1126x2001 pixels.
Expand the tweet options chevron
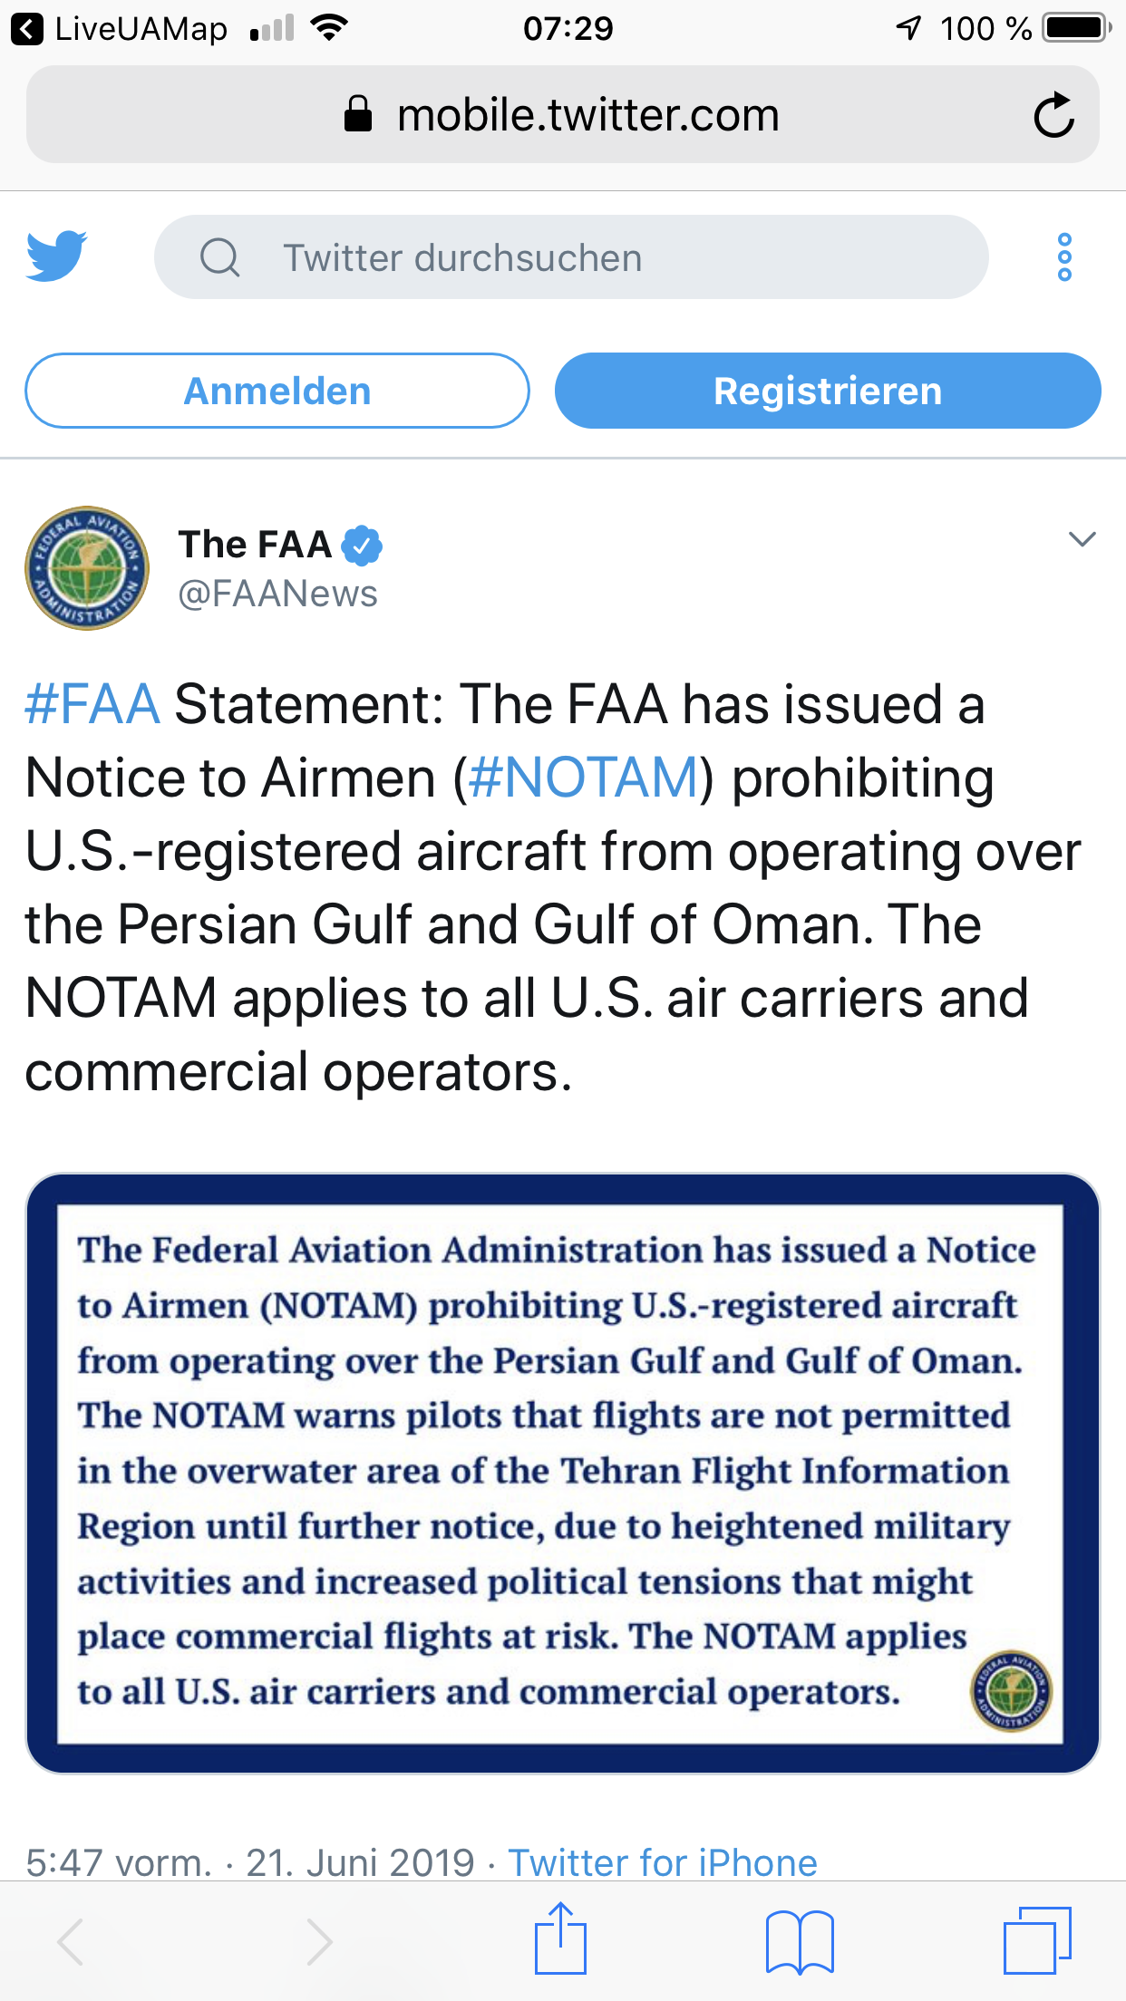1082,539
